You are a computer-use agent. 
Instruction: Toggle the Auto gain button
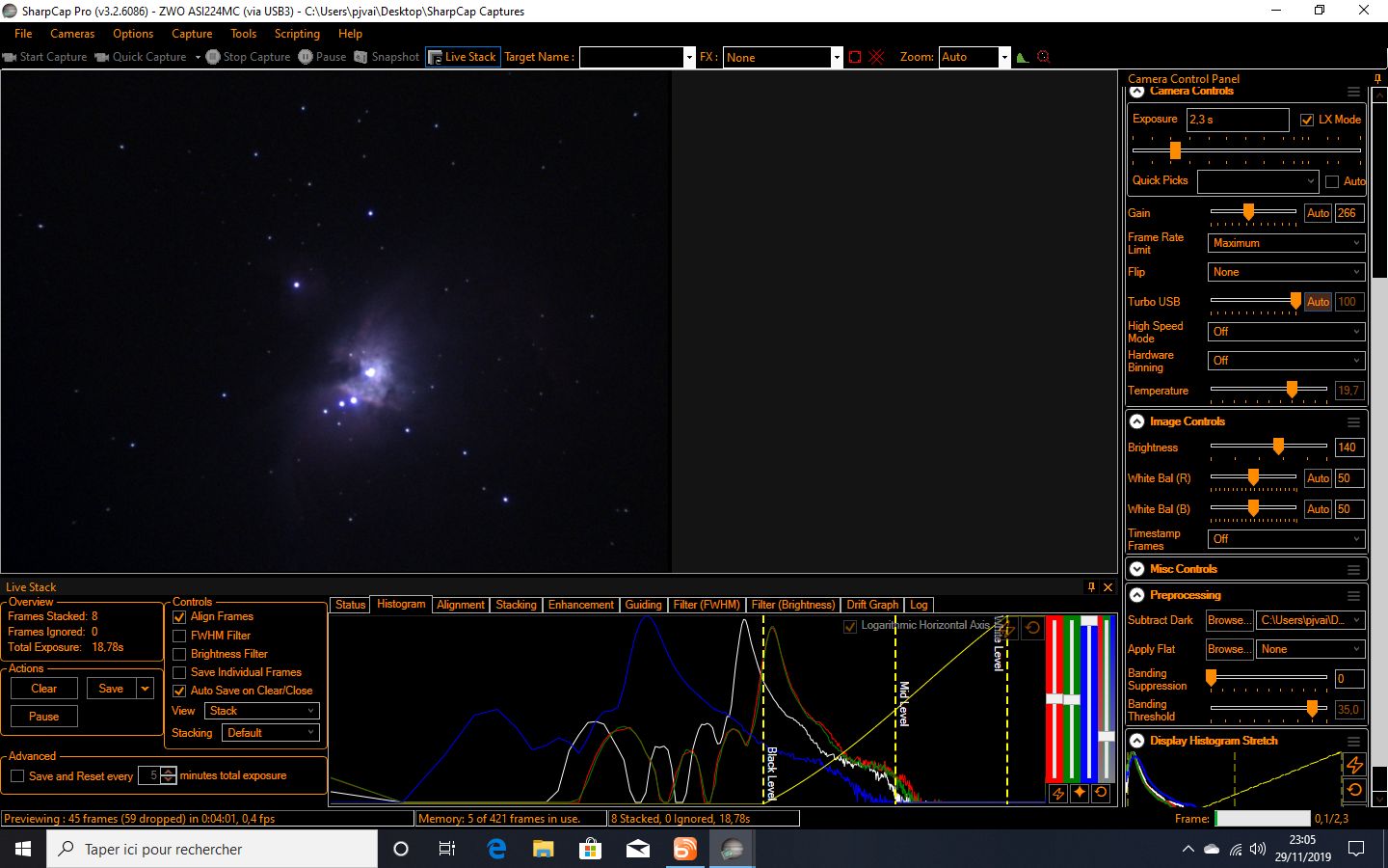[x=1318, y=213]
